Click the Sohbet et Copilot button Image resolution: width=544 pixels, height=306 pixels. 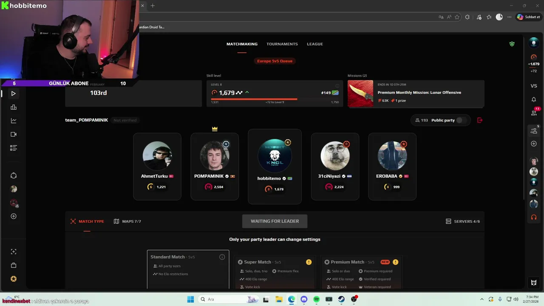coord(528,17)
